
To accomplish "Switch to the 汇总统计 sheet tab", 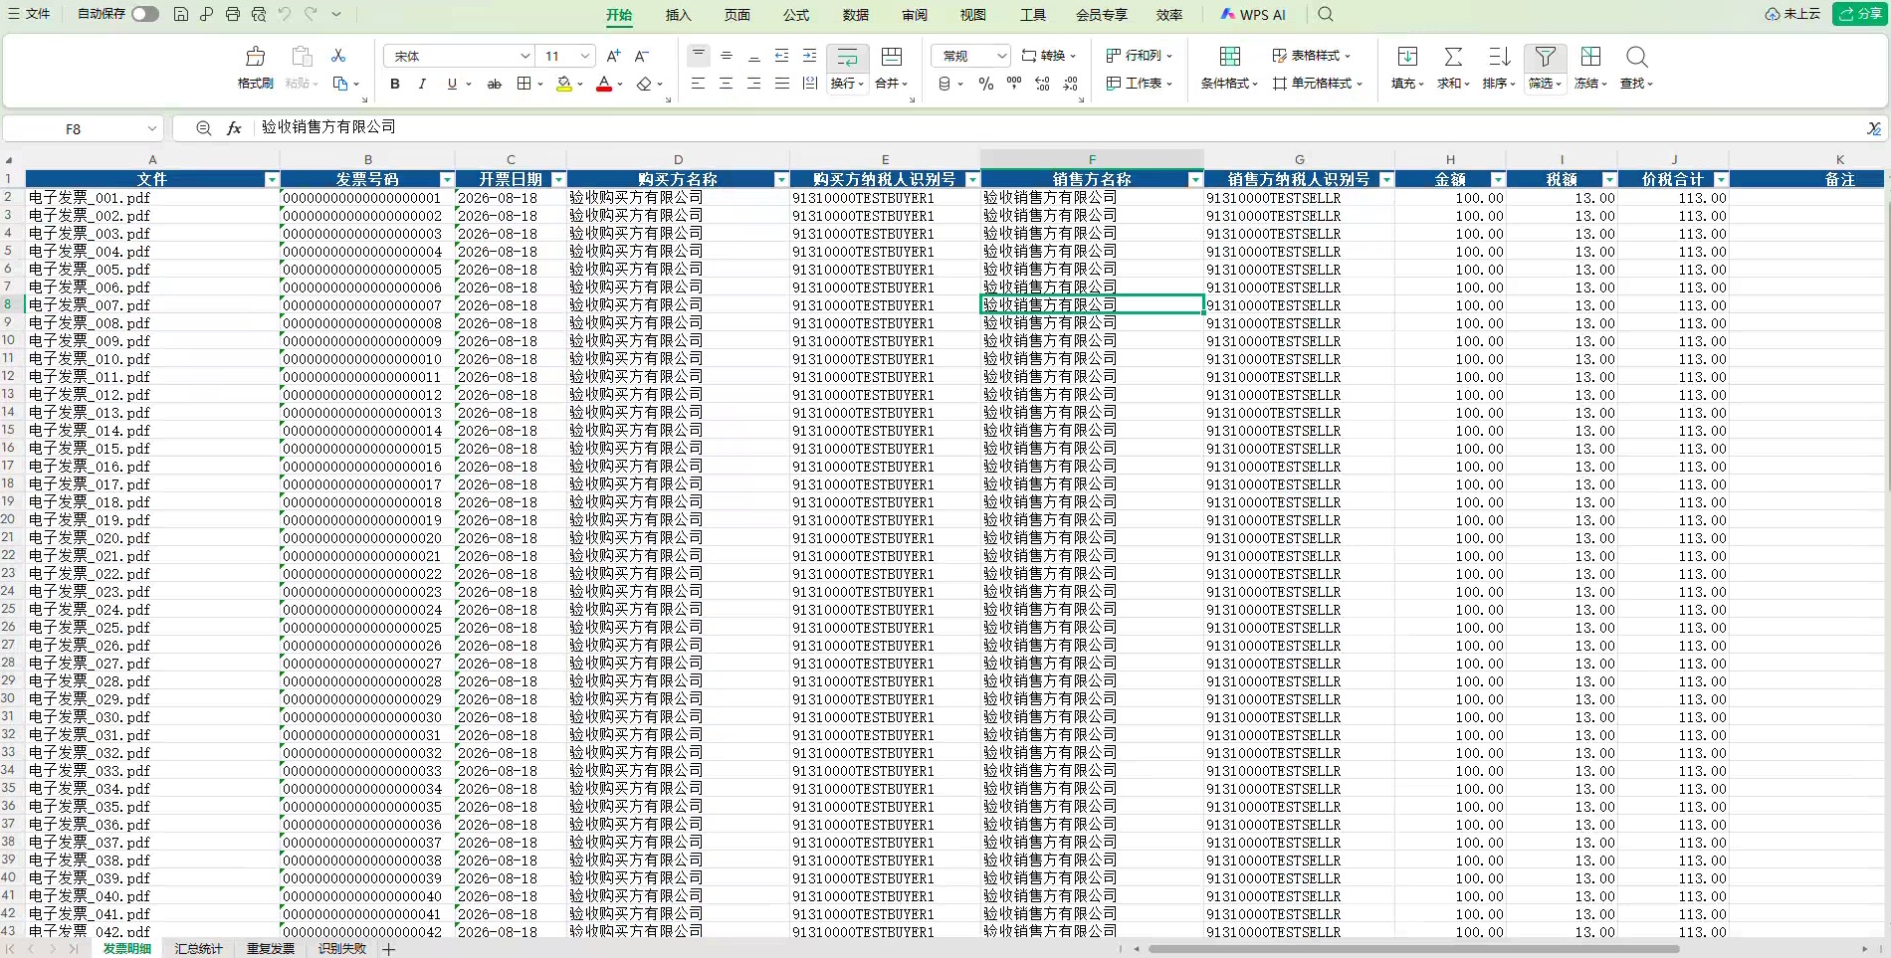I will (x=199, y=949).
